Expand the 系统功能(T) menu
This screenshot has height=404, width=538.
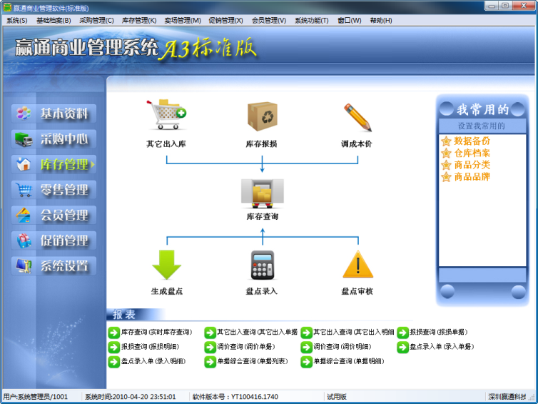point(312,21)
